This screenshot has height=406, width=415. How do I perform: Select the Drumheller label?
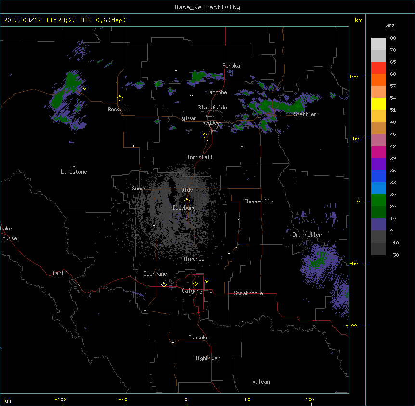click(x=307, y=235)
